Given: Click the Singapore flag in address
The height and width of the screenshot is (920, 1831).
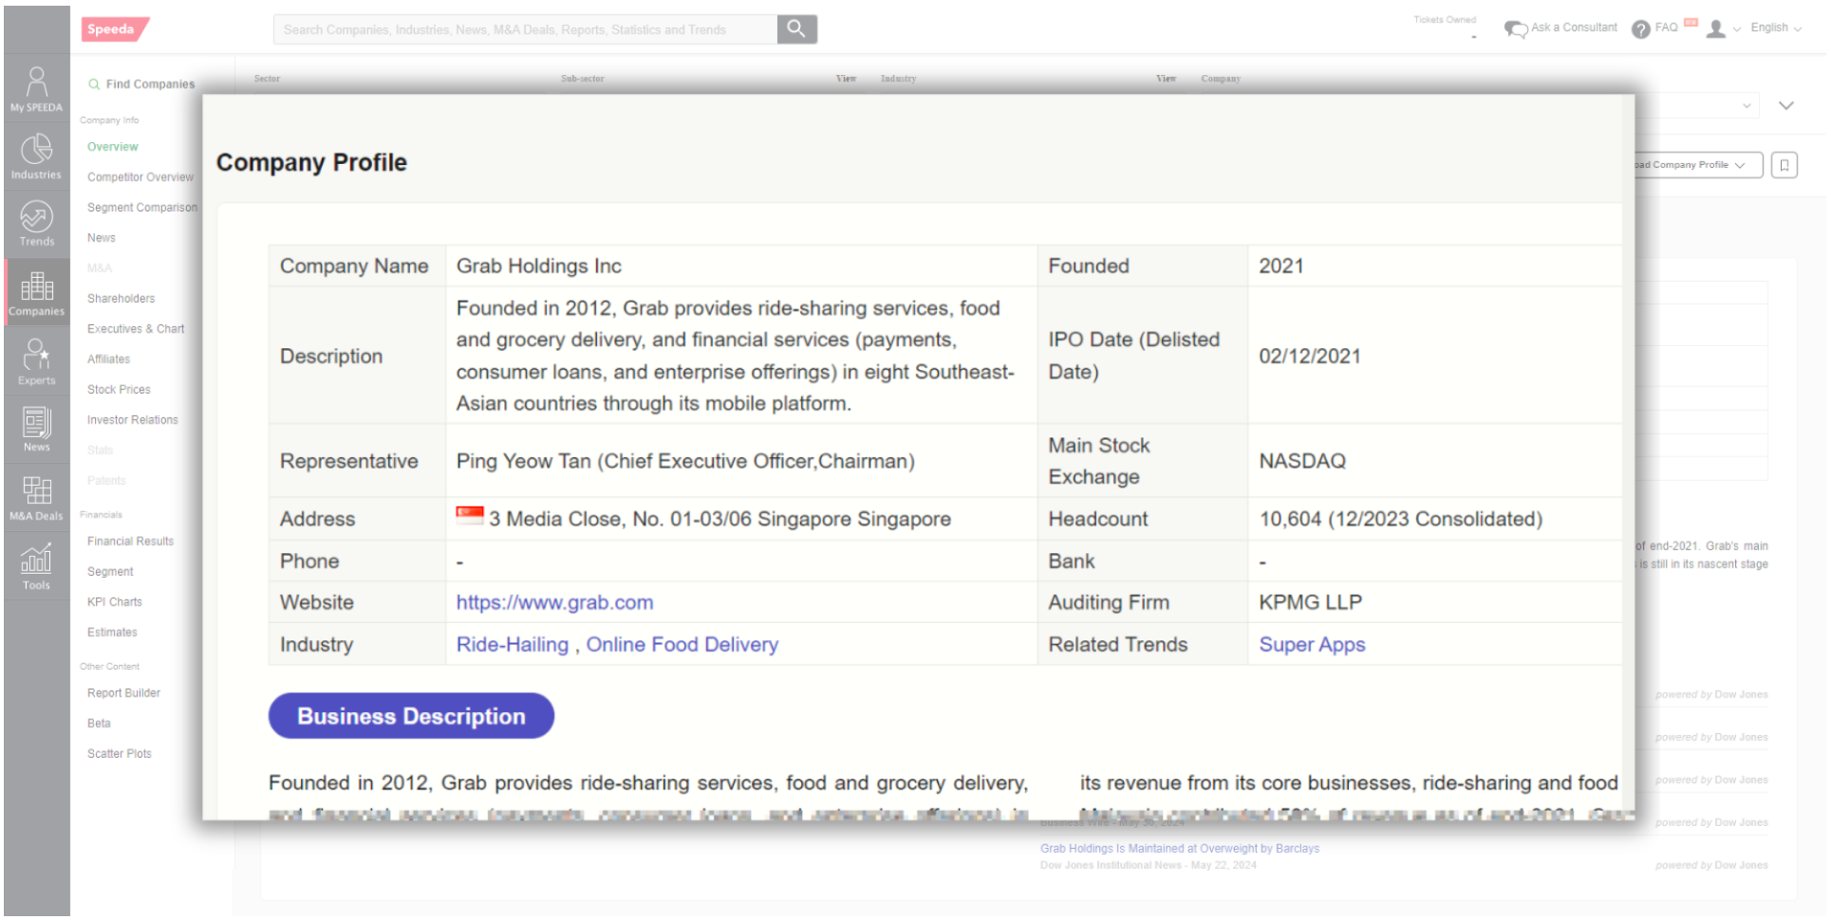Looking at the screenshot, I should [x=470, y=516].
